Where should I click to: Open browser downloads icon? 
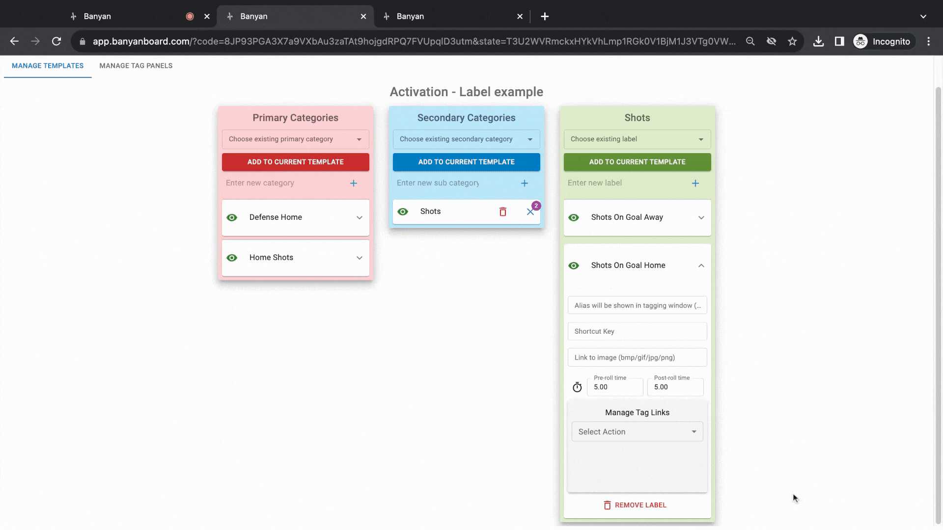click(818, 42)
